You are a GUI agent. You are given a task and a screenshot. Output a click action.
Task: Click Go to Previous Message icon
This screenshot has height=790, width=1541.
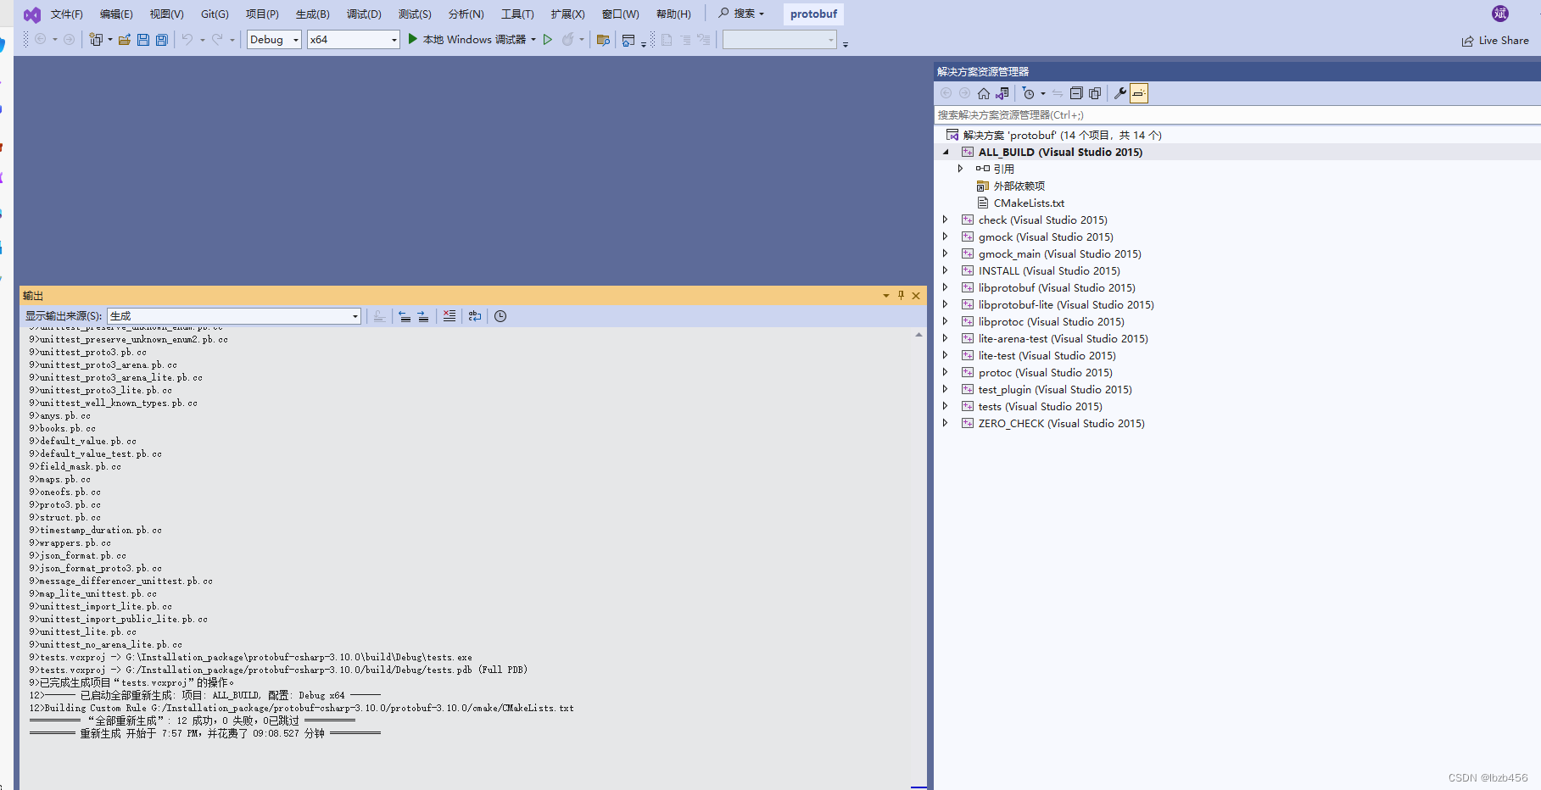[405, 316]
